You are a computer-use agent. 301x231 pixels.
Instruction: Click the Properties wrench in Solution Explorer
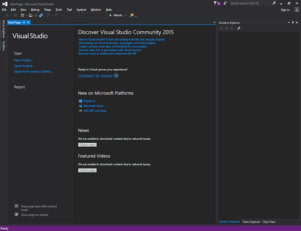[x=238, y=28]
